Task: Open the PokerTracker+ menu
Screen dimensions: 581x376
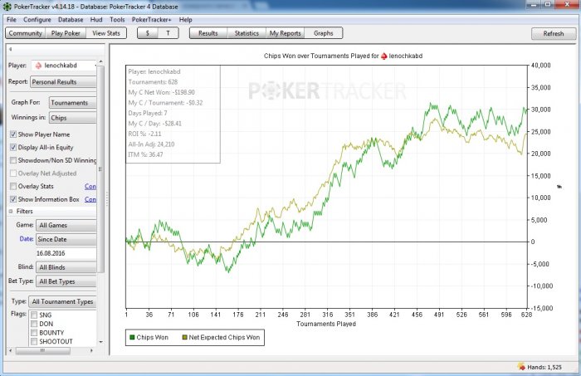Action: point(152,20)
